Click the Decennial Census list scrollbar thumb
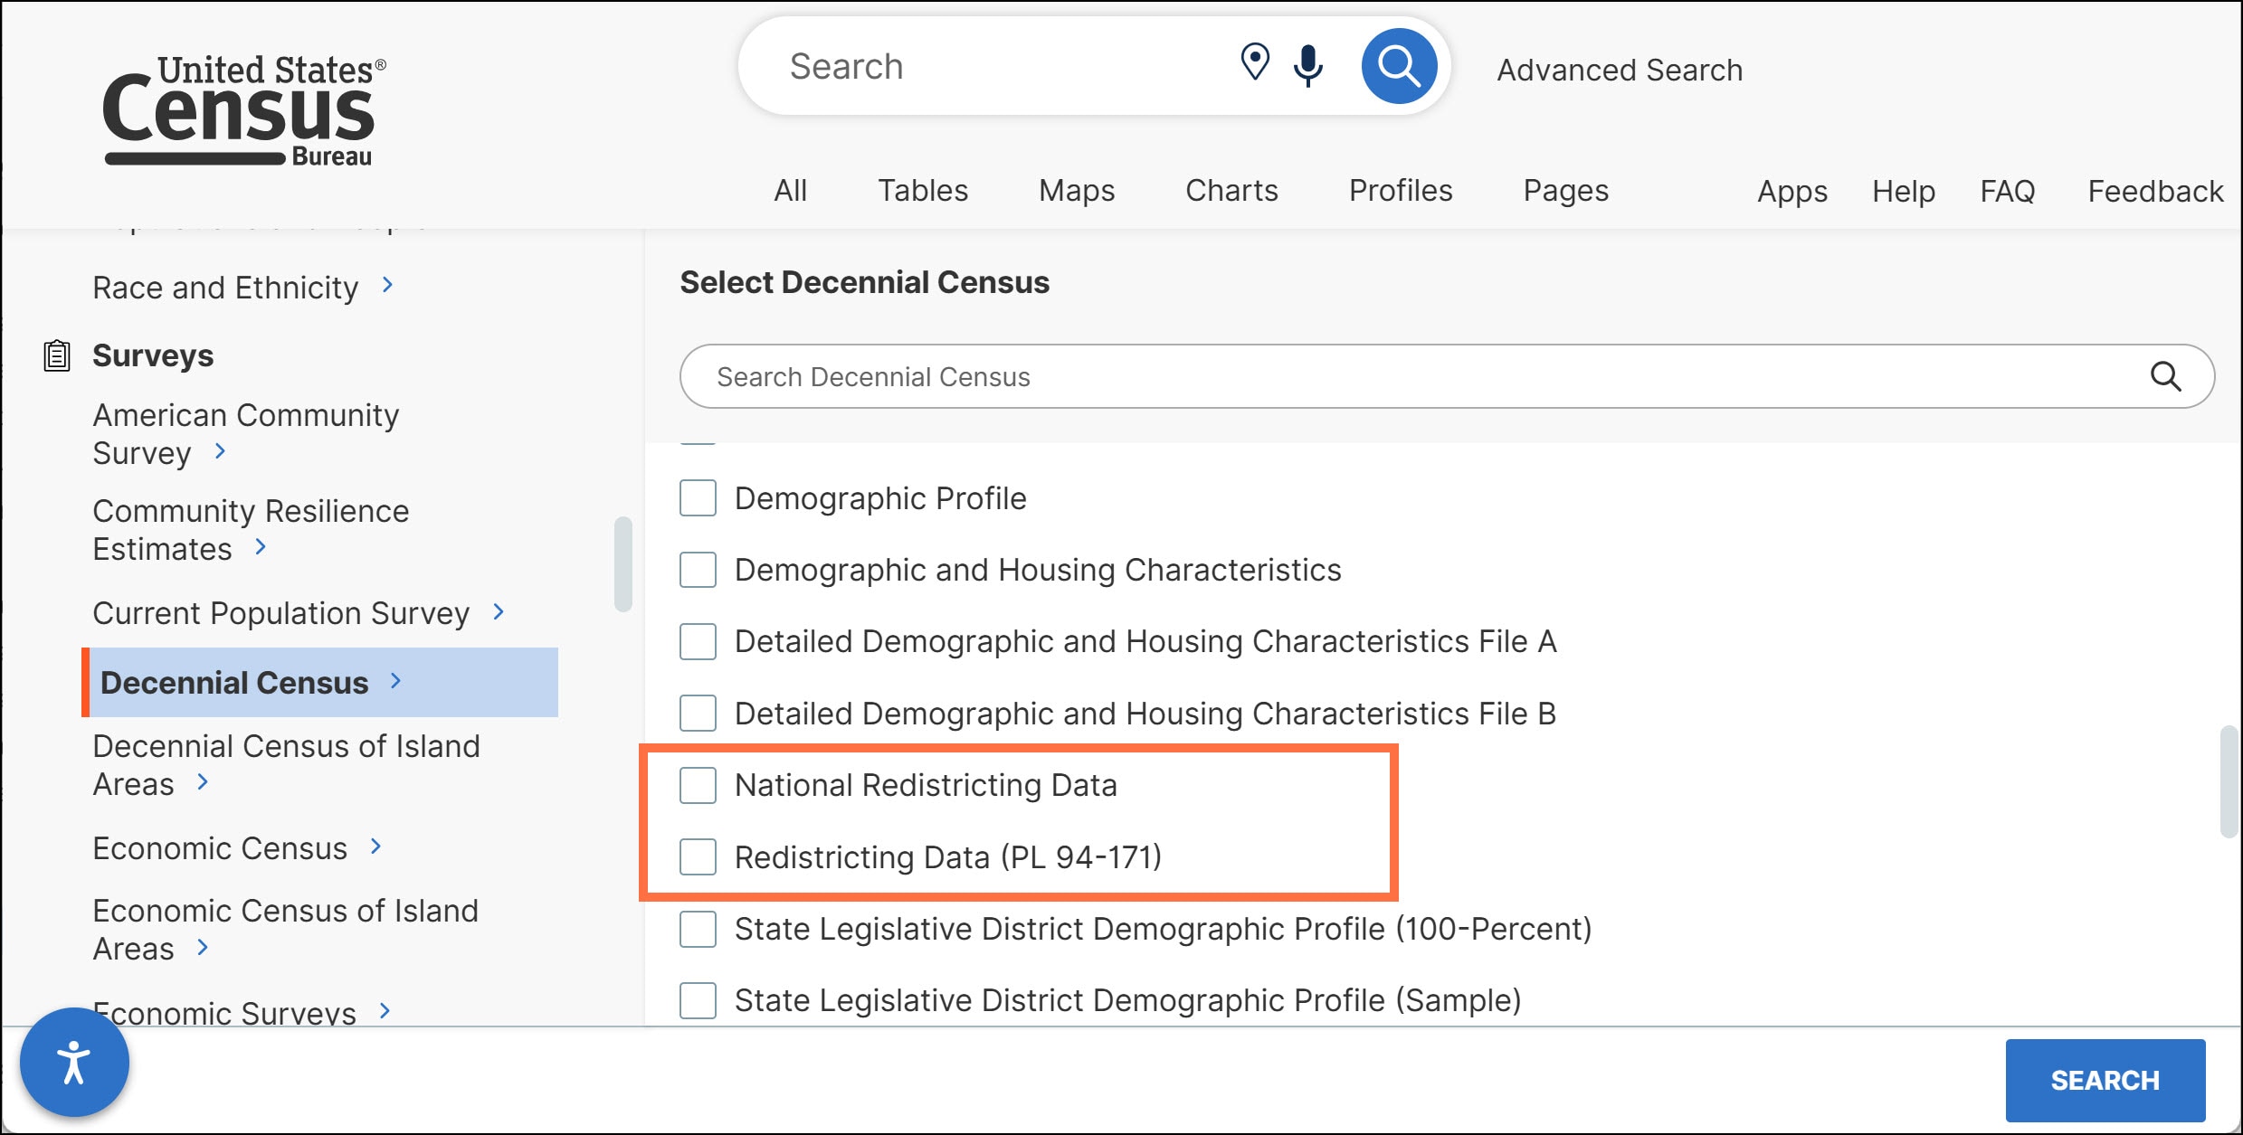Screen dimensions: 2243x1135 (2229, 781)
